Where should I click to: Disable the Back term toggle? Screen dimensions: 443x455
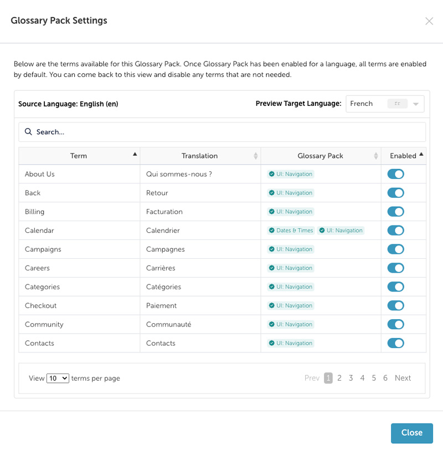click(395, 193)
